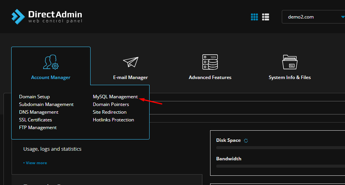The width and height of the screenshot is (345, 185).
Task: Go to Subdomain Management
Action: pyautogui.click(x=46, y=104)
